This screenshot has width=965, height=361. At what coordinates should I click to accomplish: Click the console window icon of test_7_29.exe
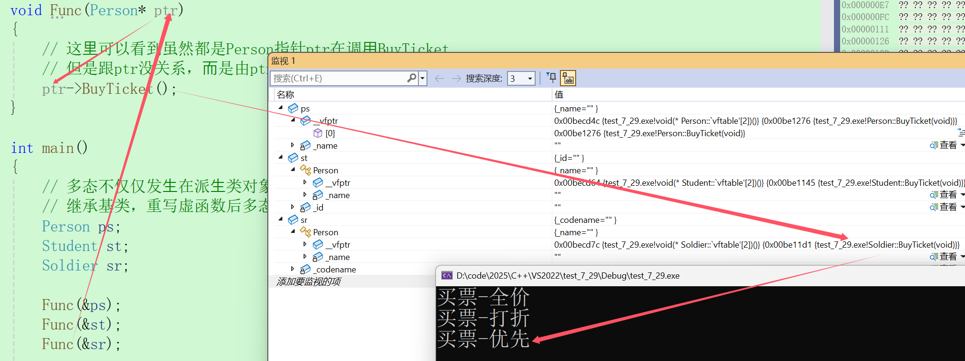click(x=447, y=276)
